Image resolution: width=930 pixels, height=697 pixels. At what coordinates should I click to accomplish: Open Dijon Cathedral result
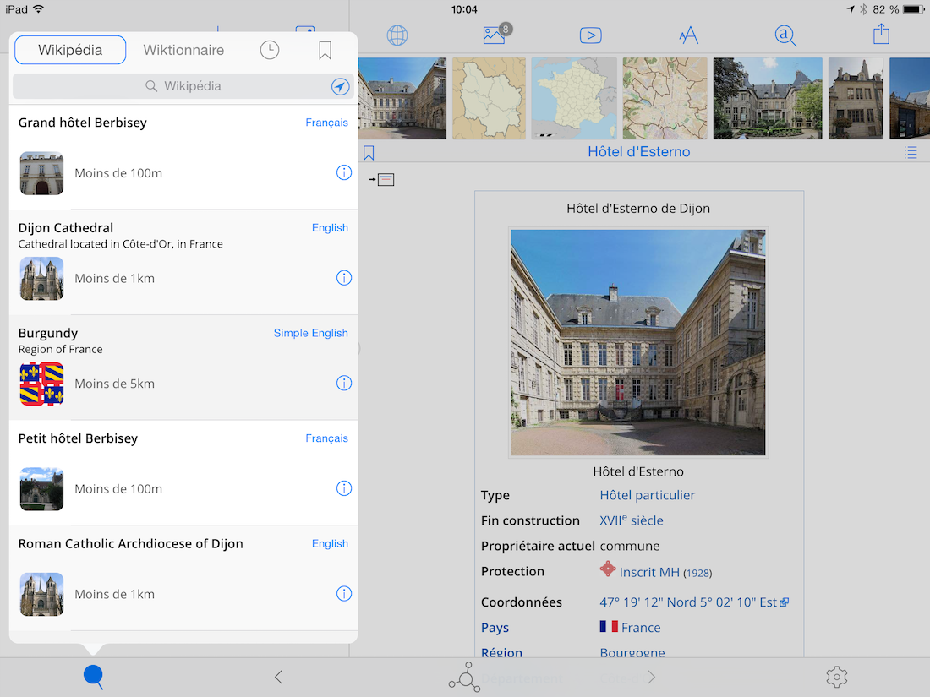point(183,263)
